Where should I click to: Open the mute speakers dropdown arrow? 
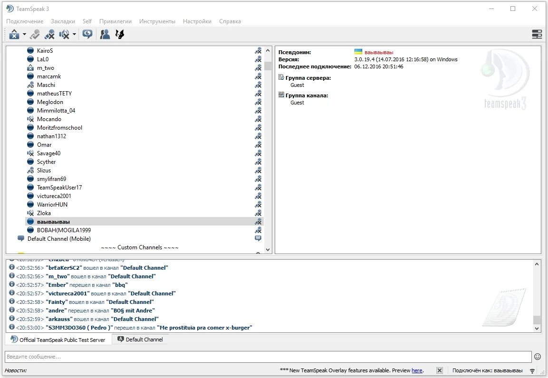coord(75,34)
